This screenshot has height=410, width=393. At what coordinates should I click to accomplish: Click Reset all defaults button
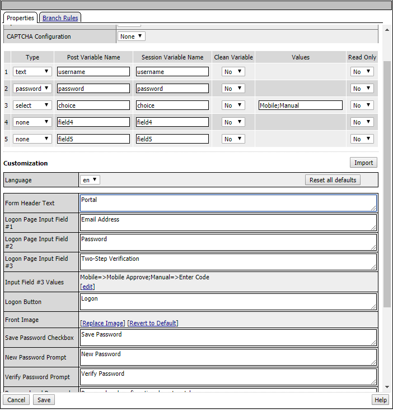point(333,180)
